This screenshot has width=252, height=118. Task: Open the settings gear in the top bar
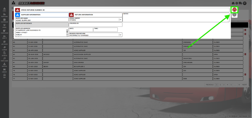tap(237, 3)
